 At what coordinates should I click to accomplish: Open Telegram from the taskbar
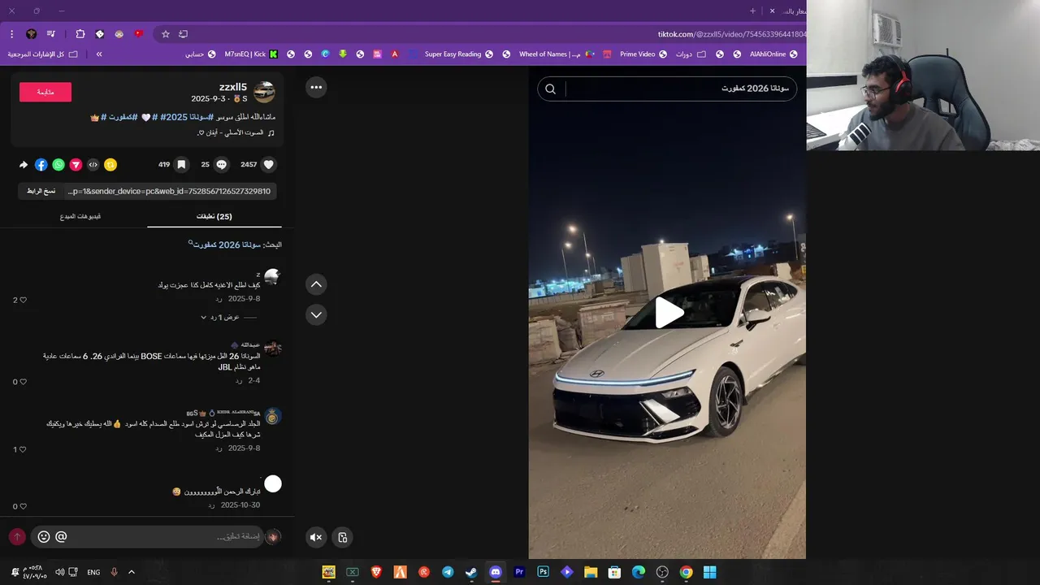click(448, 572)
